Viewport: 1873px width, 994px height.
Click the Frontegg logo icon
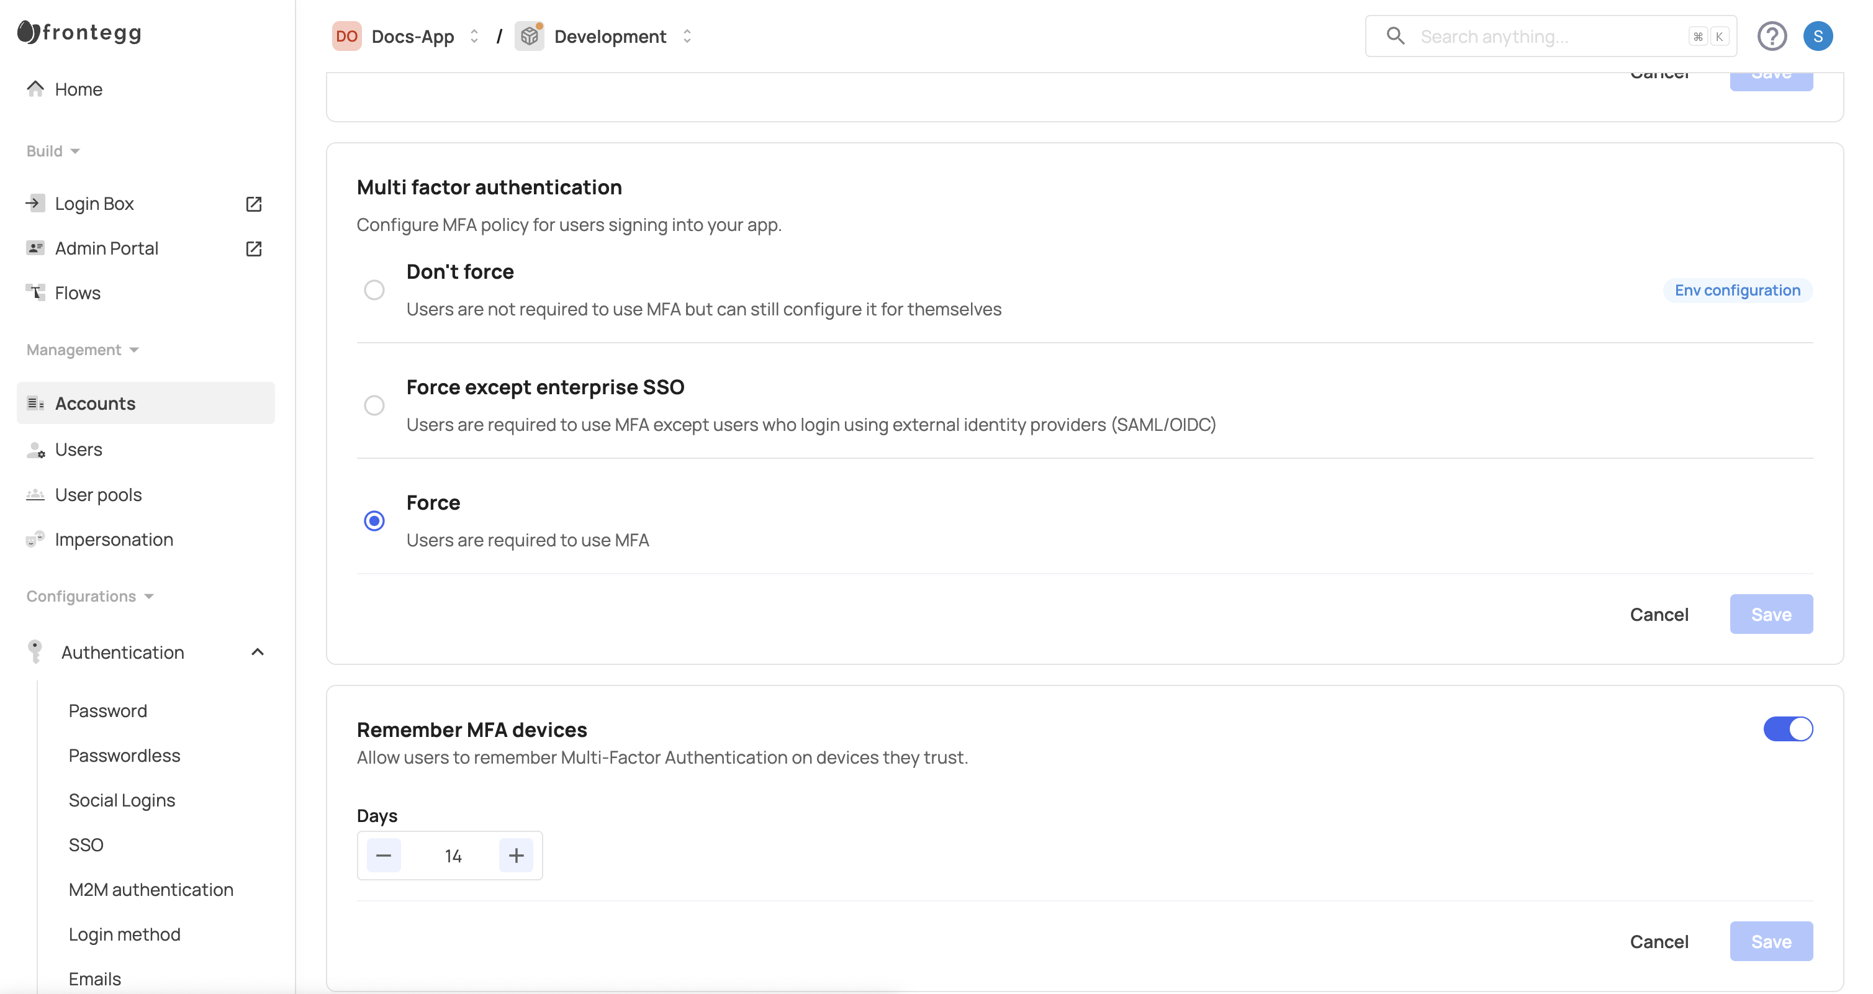click(29, 32)
